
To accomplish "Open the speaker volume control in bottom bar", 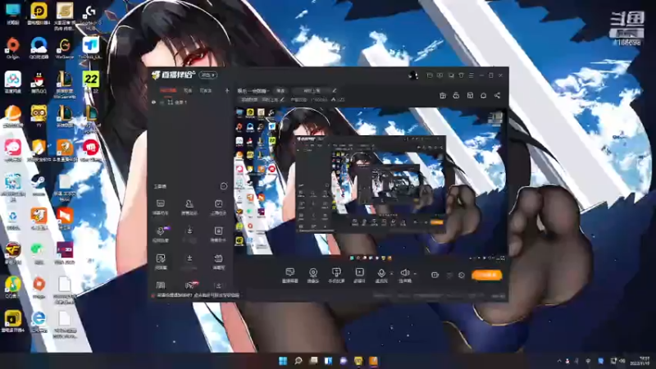I will pyautogui.click(x=404, y=276).
